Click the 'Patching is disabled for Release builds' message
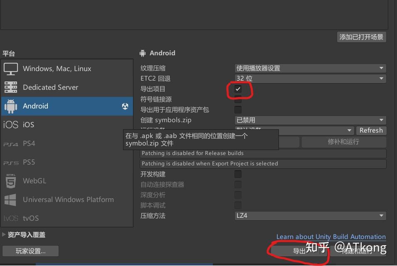This screenshot has width=397, height=266. coord(263,153)
